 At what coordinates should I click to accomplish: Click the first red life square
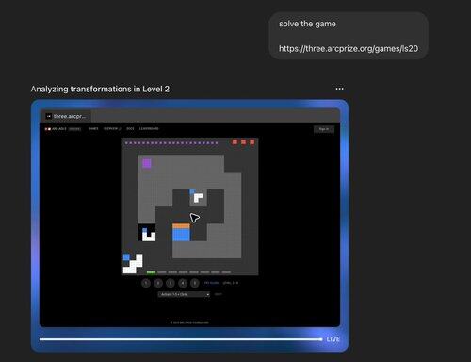click(x=235, y=142)
